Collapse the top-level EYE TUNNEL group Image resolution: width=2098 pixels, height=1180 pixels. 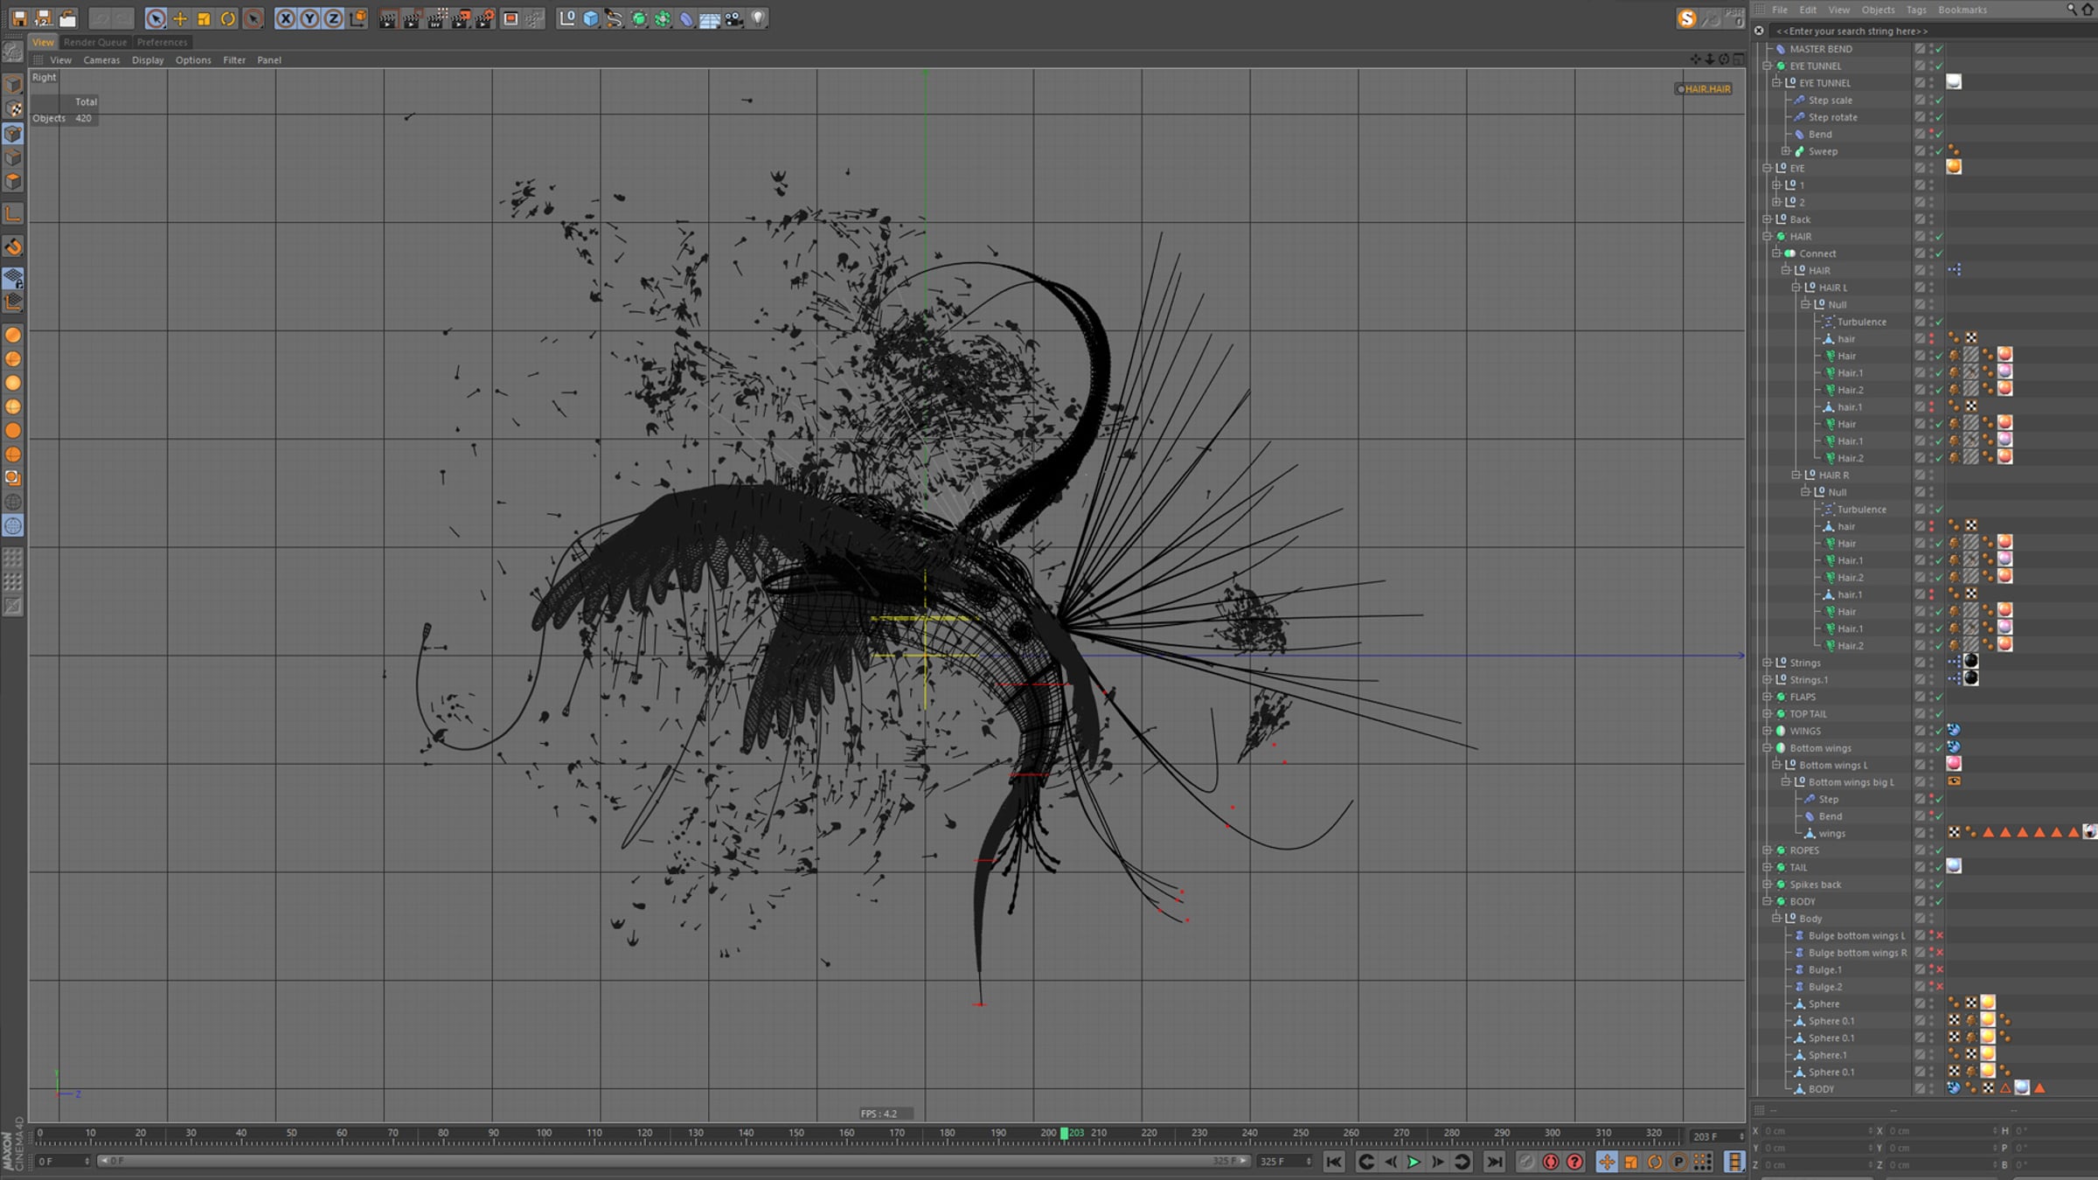[1768, 66]
